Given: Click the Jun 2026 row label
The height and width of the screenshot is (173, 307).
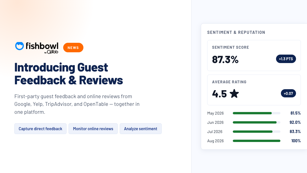Looking at the screenshot, I should 215,122.
